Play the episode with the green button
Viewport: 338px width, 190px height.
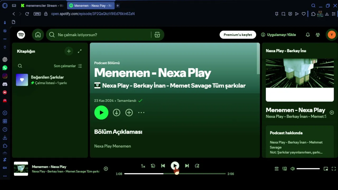[101, 113]
